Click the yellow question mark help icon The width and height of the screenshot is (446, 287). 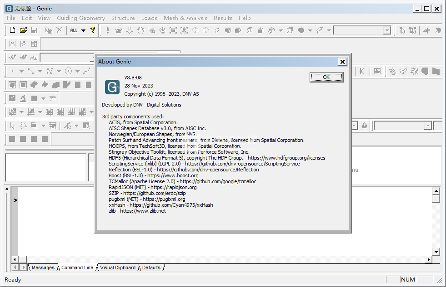(x=92, y=30)
